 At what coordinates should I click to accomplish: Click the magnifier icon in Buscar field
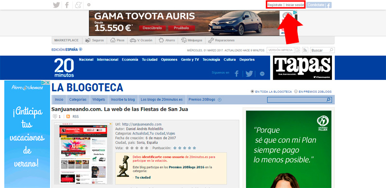pyautogui.click(x=331, y=50)
